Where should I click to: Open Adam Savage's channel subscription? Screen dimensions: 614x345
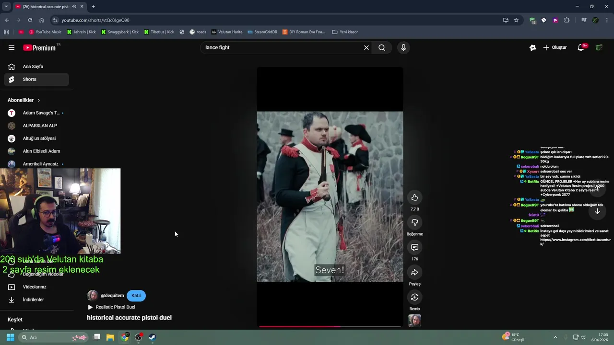[x=36, y=113]
